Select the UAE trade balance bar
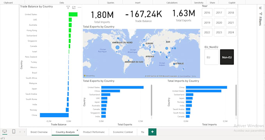 click(70, 20)
